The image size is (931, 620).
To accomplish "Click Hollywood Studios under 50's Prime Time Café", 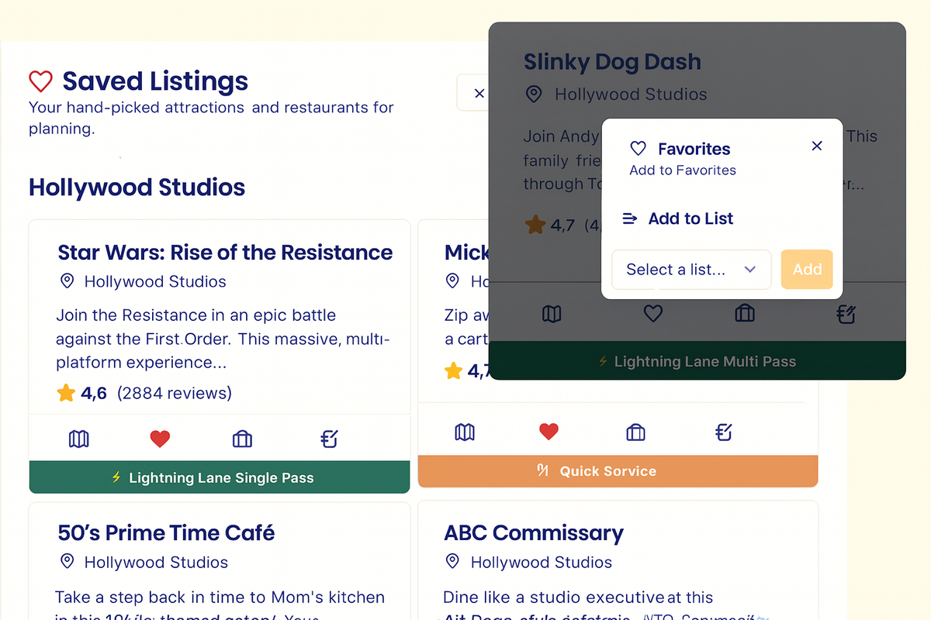I will [x=155, y=563].
